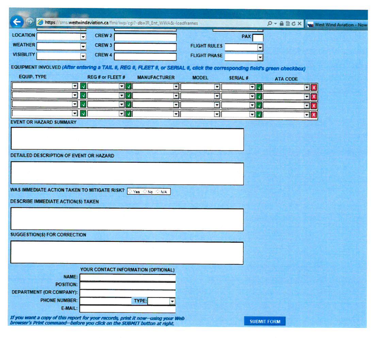The image size is (373, 338).
Task: Click the search magnifier in address bar
Action: (x=270, y=23)
